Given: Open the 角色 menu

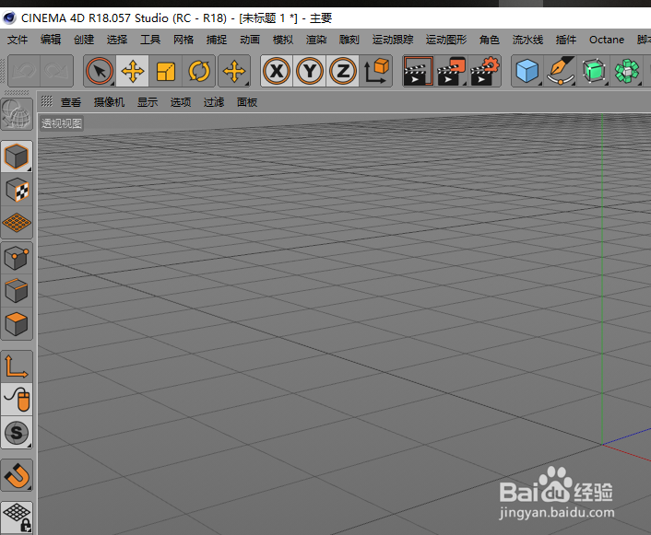Looking at the screenshot, I should pyautogui.click(x=490, y=40).
